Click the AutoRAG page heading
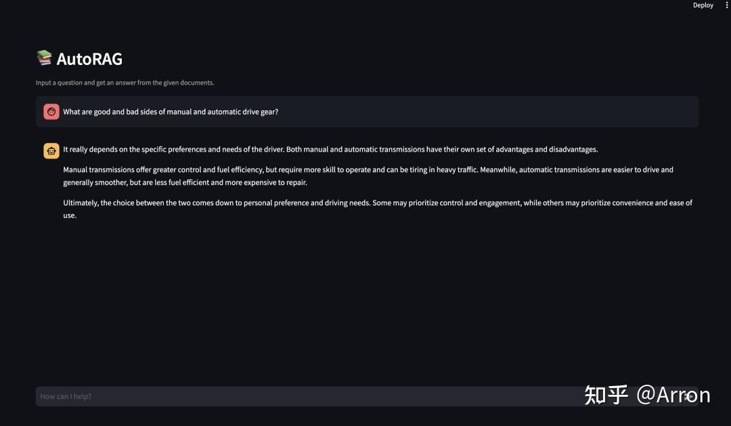This screenshot has height=426, width=731. coord(89,59)
